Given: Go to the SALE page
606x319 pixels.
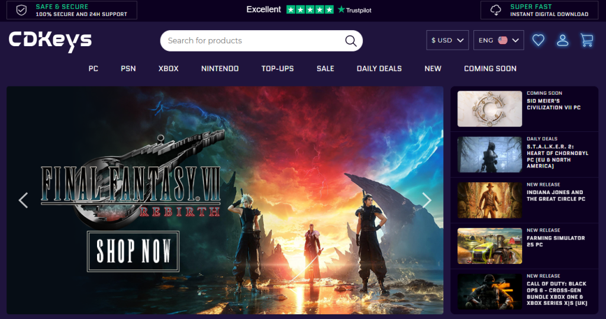Looking at the screenshot, I should coord(325,69).
